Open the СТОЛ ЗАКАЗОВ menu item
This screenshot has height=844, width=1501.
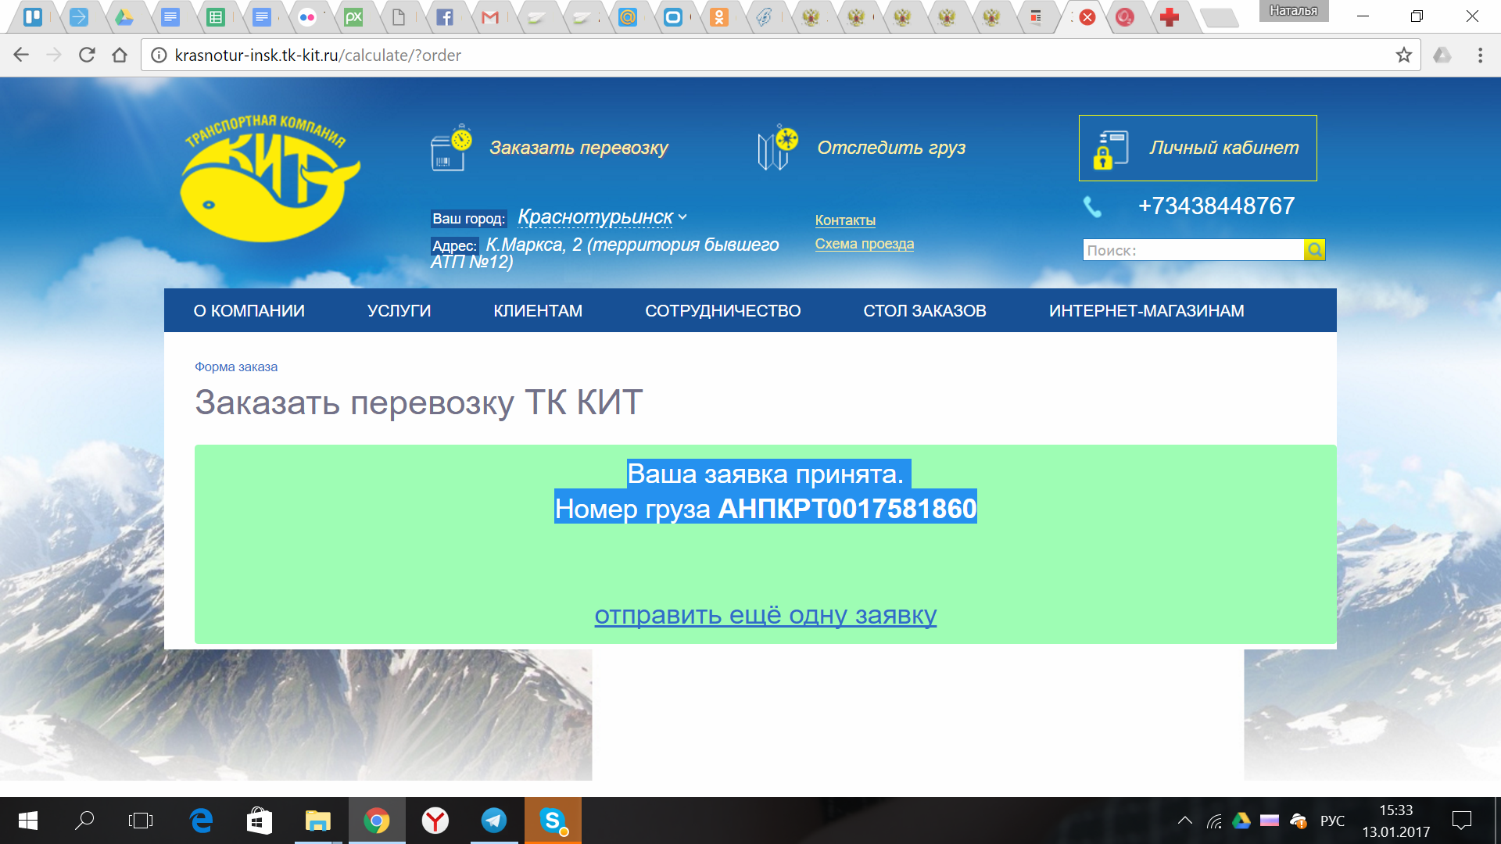924,311
